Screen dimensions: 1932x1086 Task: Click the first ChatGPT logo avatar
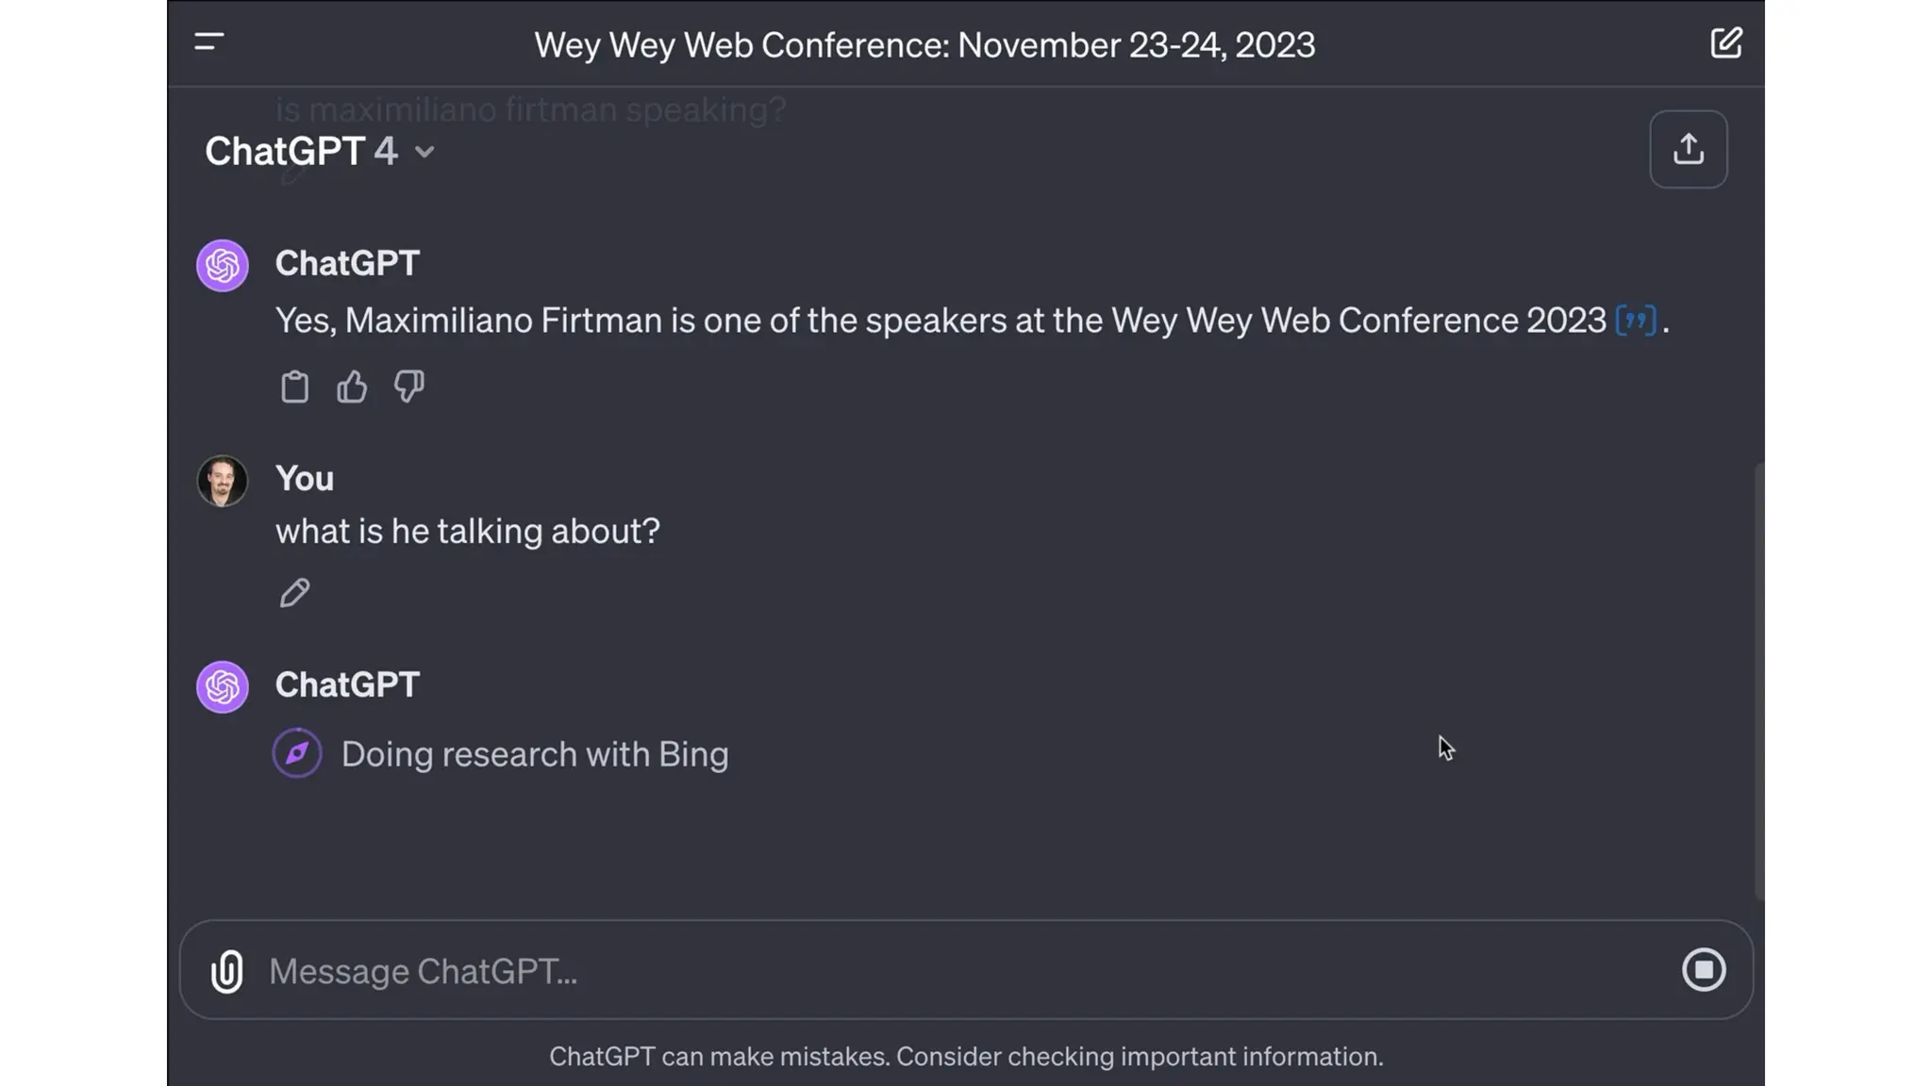pyautogui.click(x=223, y=265)
